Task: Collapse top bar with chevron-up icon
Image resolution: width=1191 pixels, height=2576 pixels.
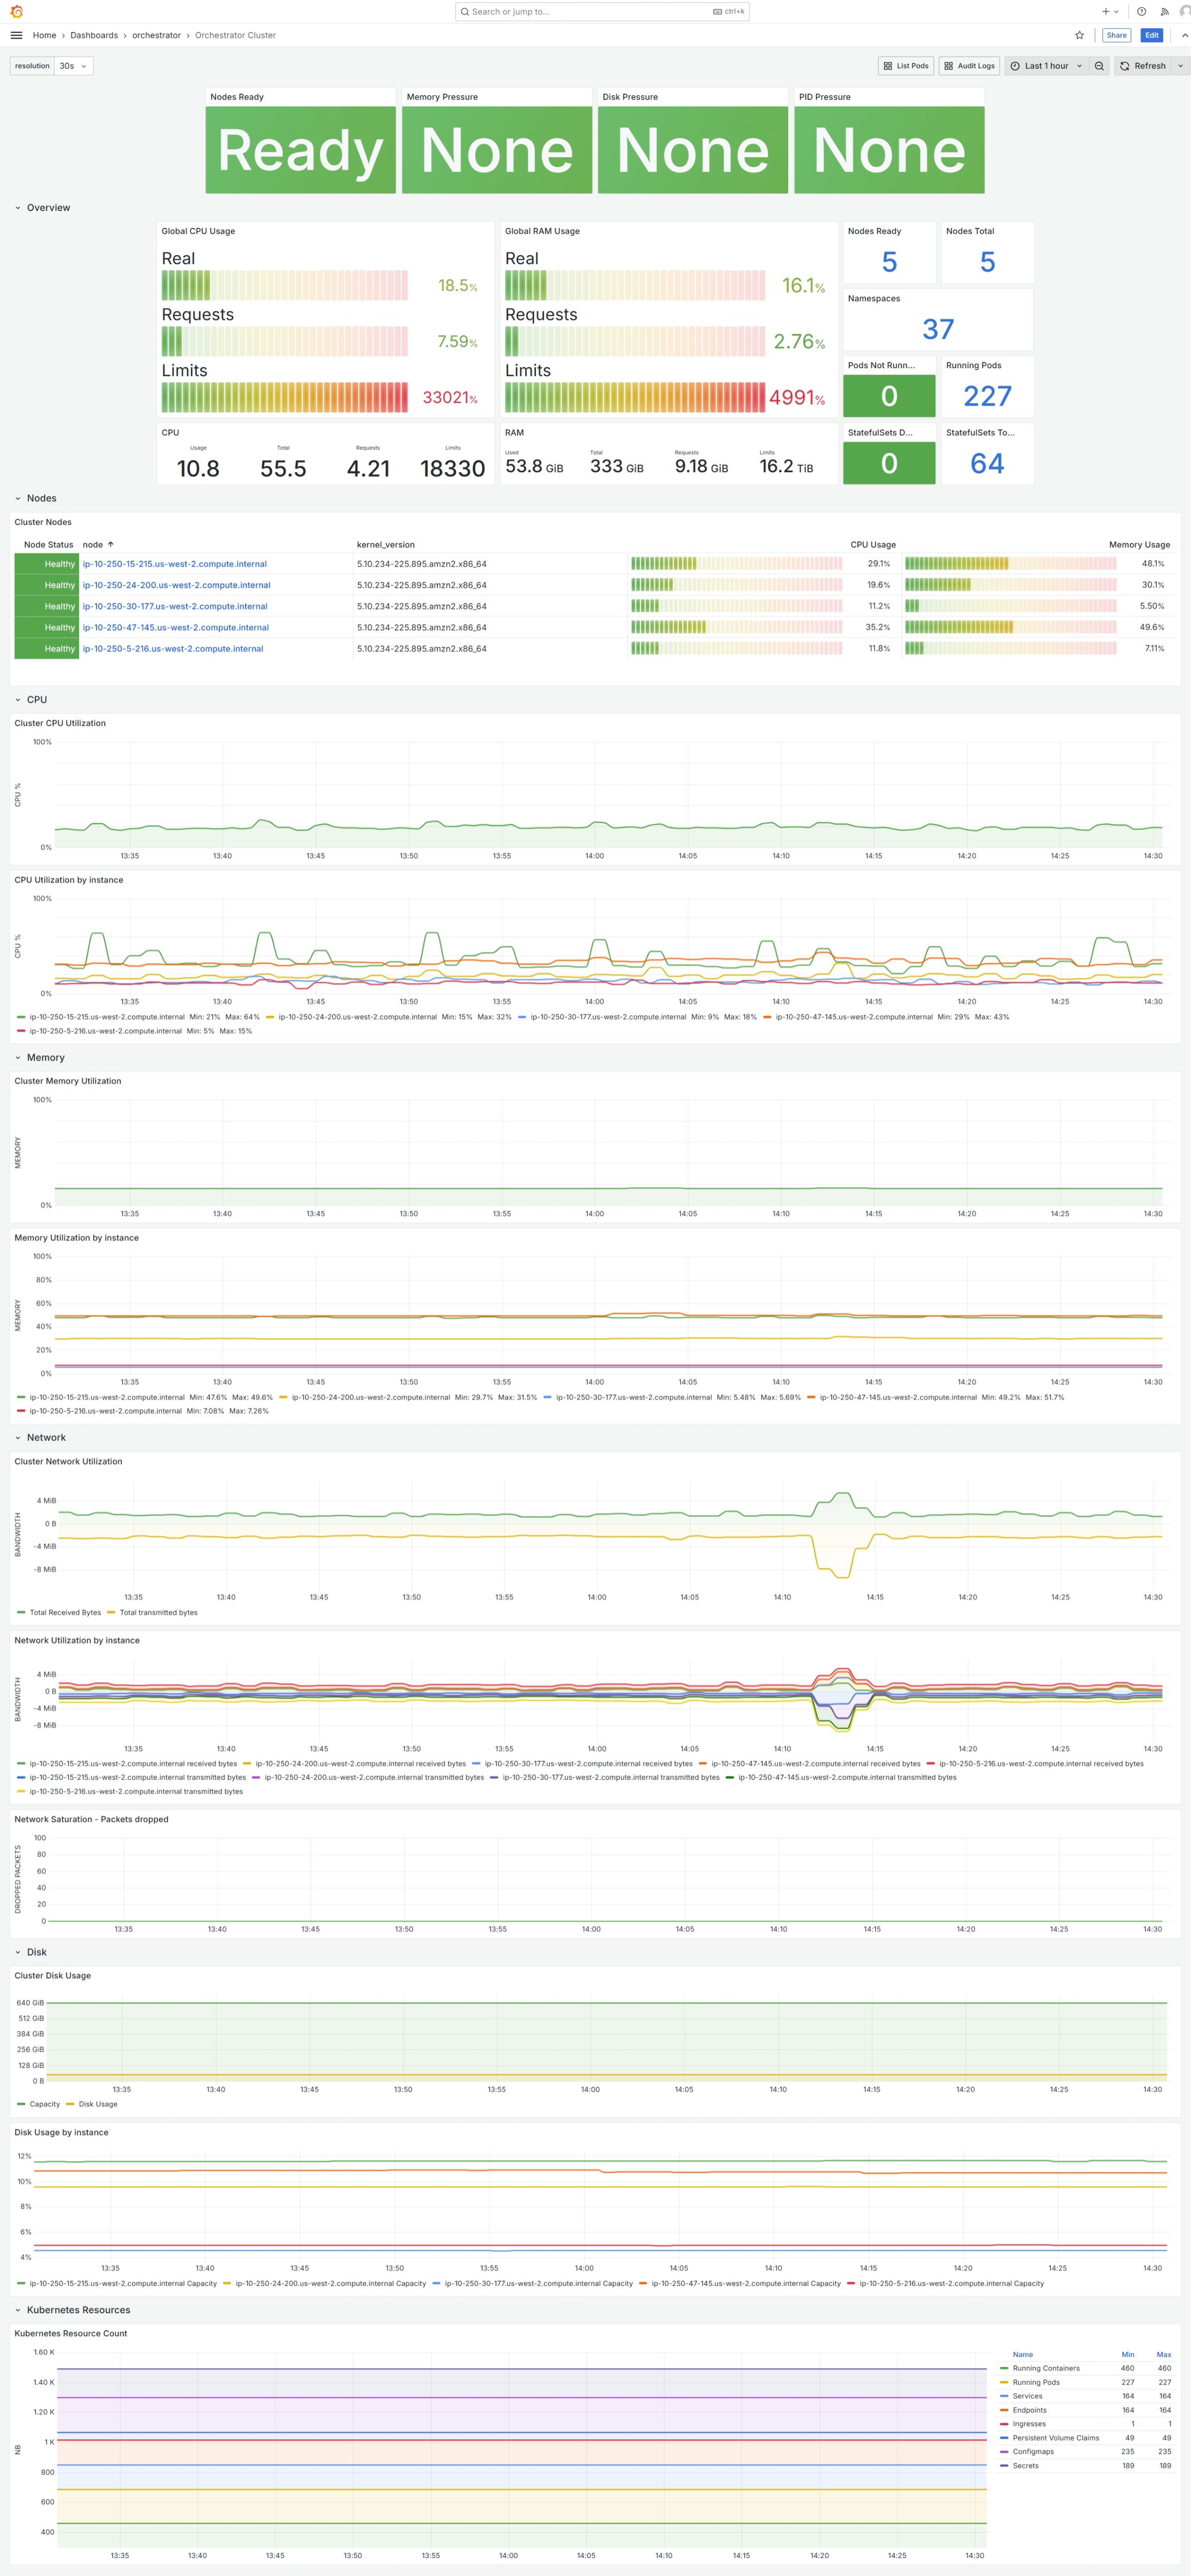Action: [x=1184, y=35]
